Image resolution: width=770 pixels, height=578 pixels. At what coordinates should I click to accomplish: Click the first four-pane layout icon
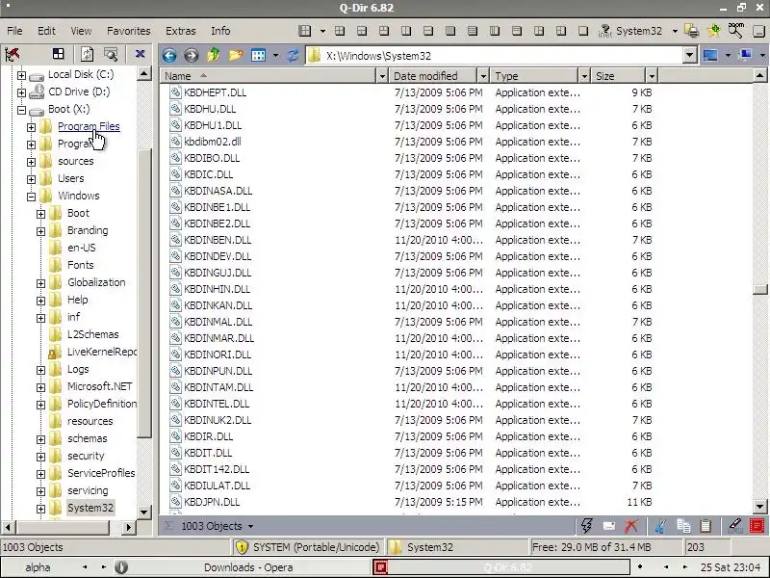(x=304, y=31)
